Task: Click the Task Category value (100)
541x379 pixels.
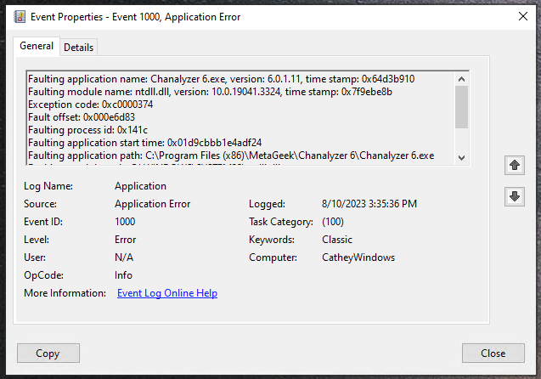Action: click(333, 222)
